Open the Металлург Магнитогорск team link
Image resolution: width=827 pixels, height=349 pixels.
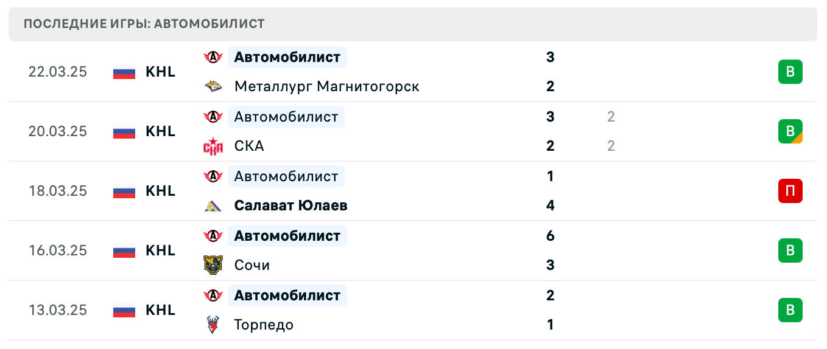tap(326, 86)
